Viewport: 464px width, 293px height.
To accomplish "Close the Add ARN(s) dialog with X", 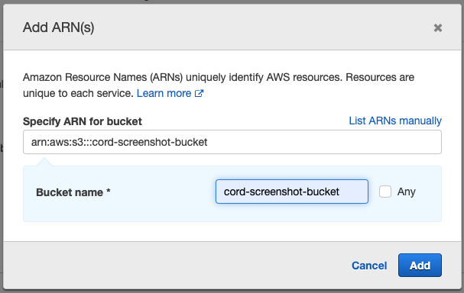I will [x=438, y=27].
